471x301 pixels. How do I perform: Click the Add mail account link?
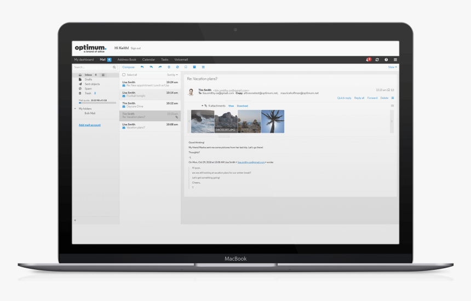click(89, 125)
